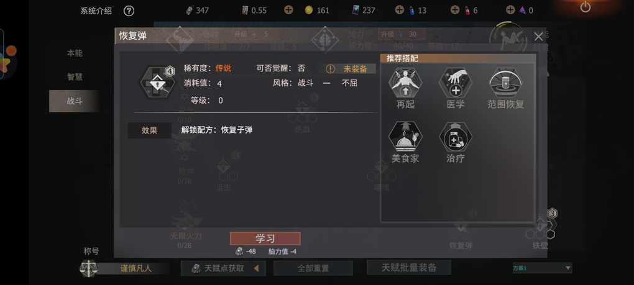Select the 战斗 tab
Viewport: 634px width, 285px height.
[x=75, y=101]
